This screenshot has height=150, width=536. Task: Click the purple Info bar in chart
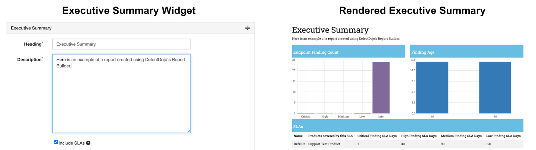381,88
